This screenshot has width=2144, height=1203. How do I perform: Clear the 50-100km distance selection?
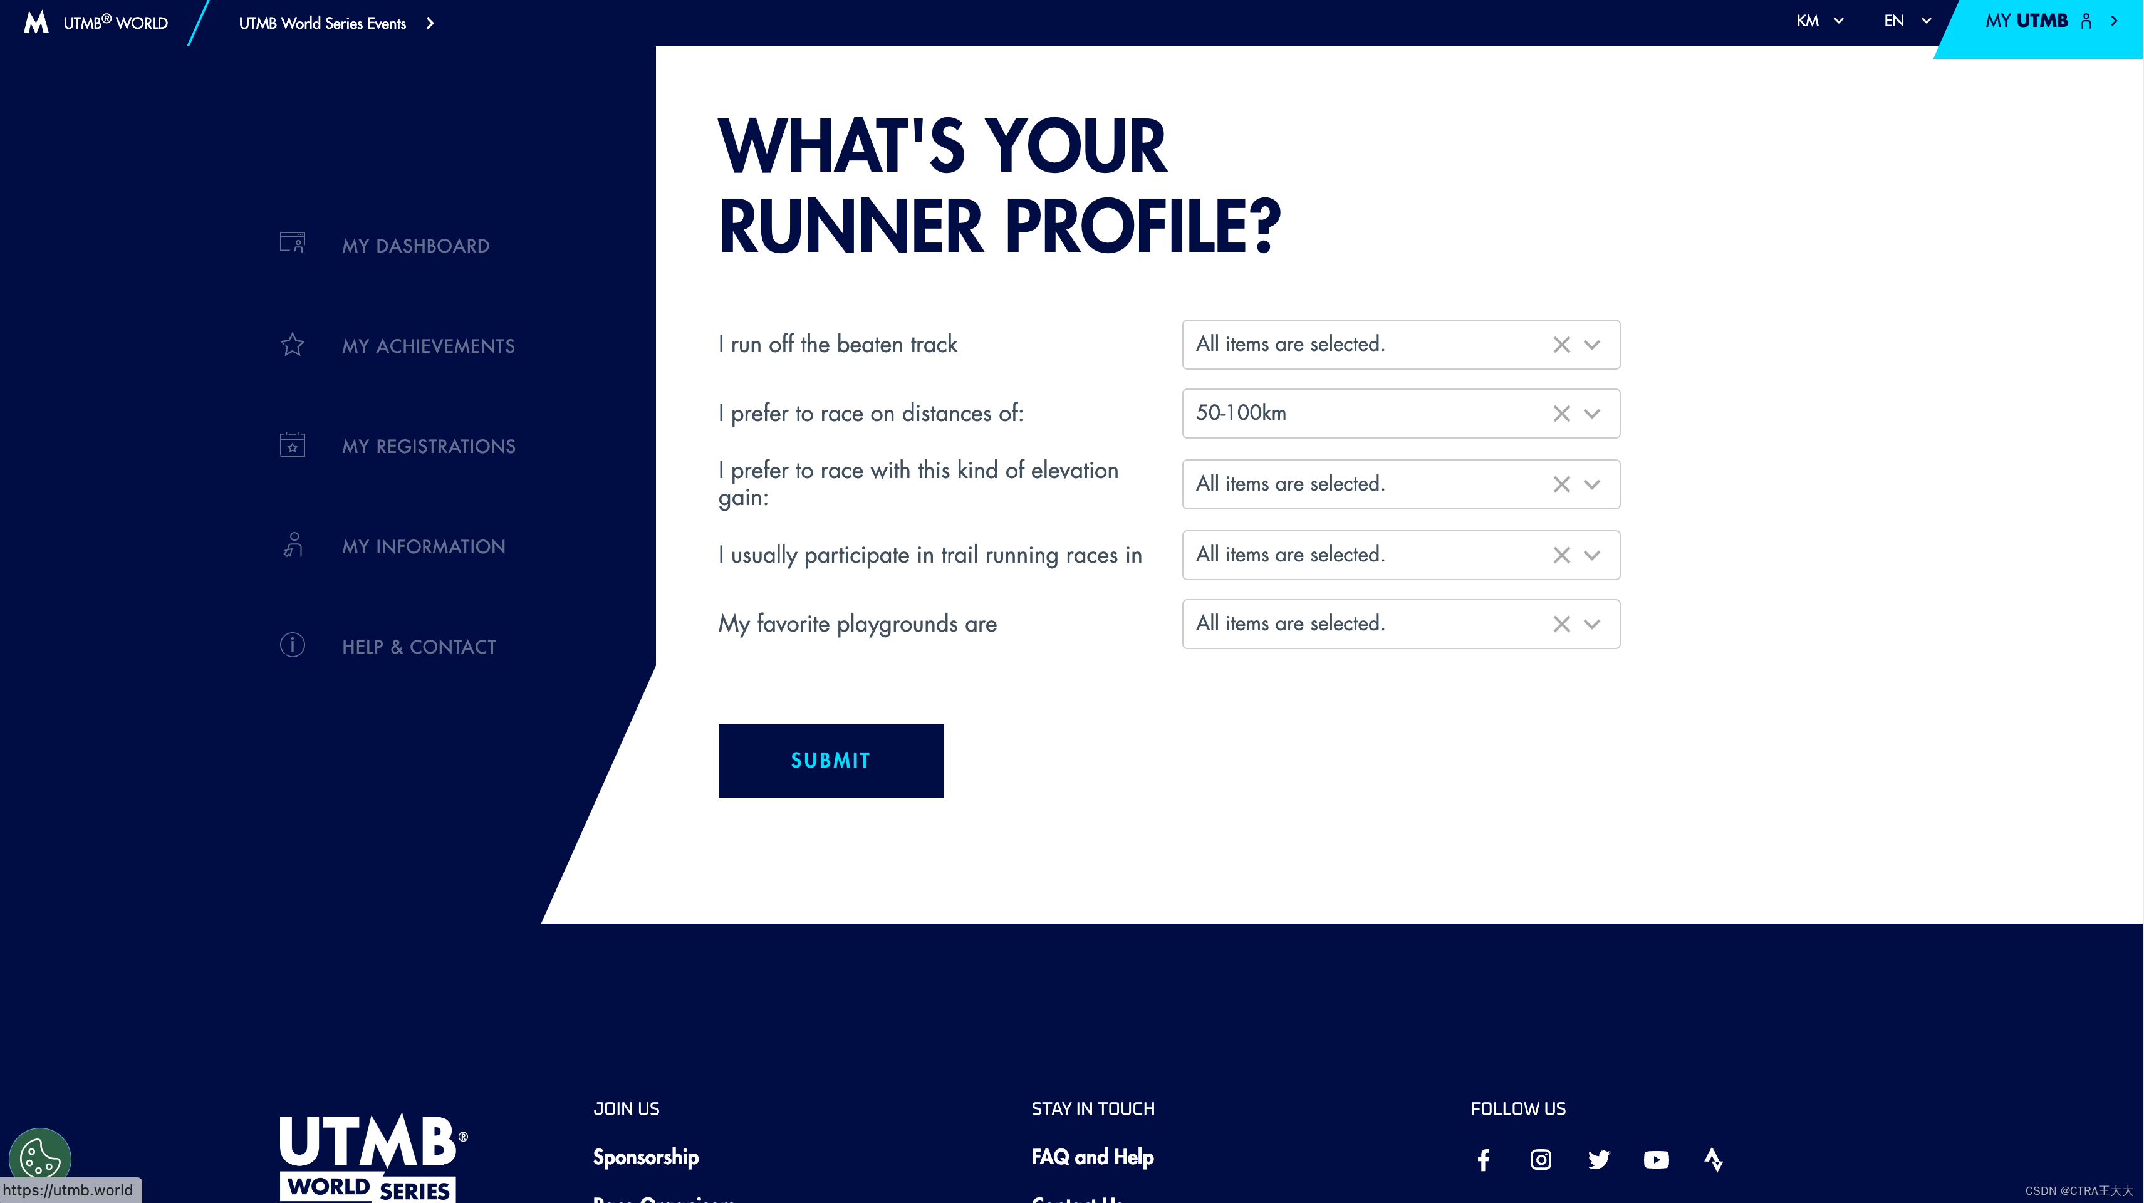click(1561, 414)
